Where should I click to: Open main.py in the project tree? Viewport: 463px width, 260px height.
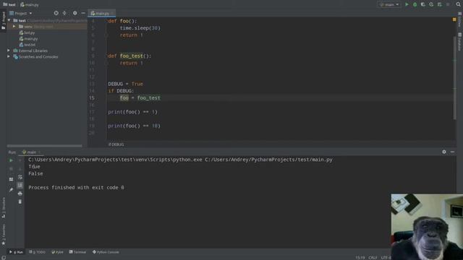[x=29, y=38]
